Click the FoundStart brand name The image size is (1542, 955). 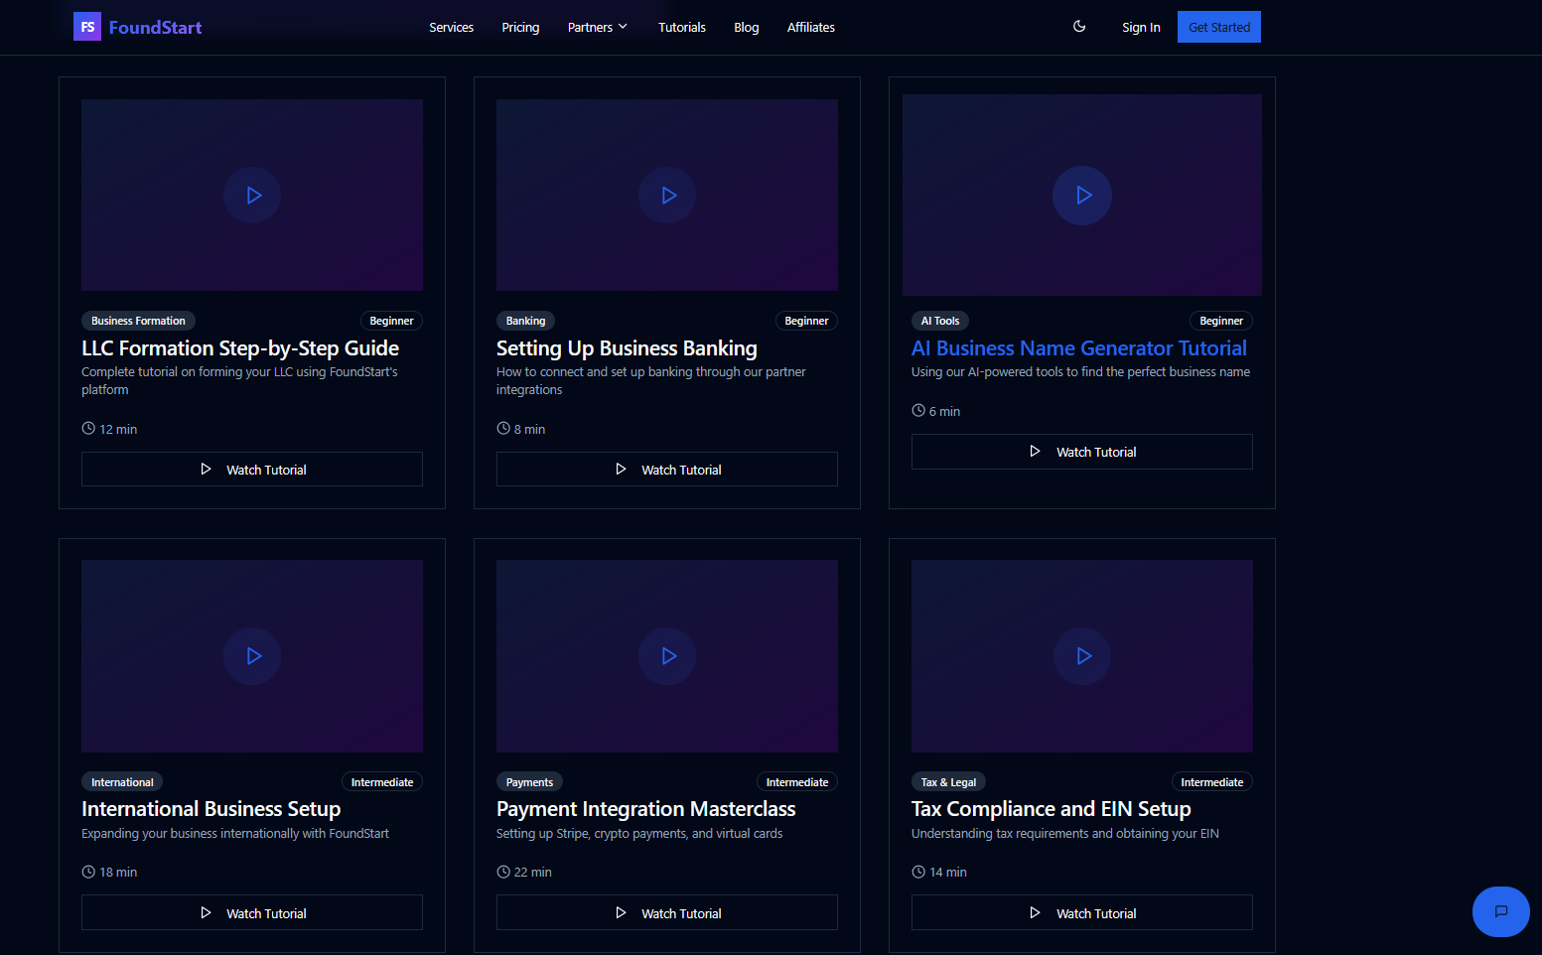(155, 27)
